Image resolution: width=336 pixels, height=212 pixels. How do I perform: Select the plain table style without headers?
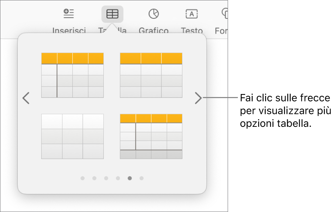72,136
